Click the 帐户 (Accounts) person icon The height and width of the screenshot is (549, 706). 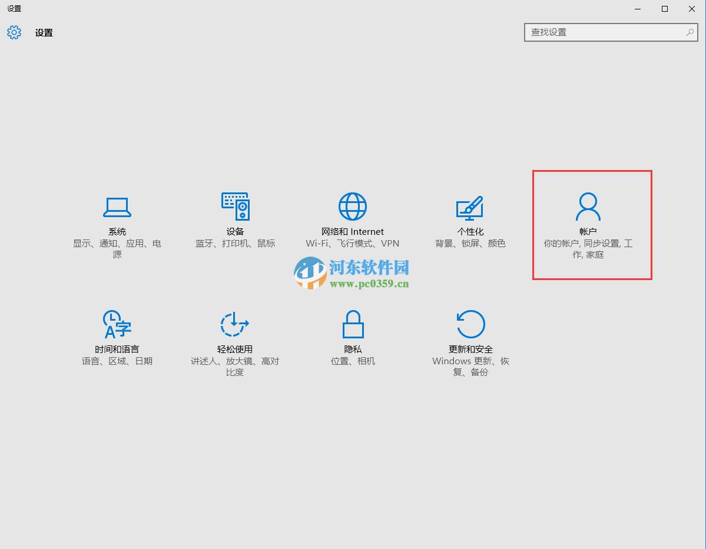[587, 207]
